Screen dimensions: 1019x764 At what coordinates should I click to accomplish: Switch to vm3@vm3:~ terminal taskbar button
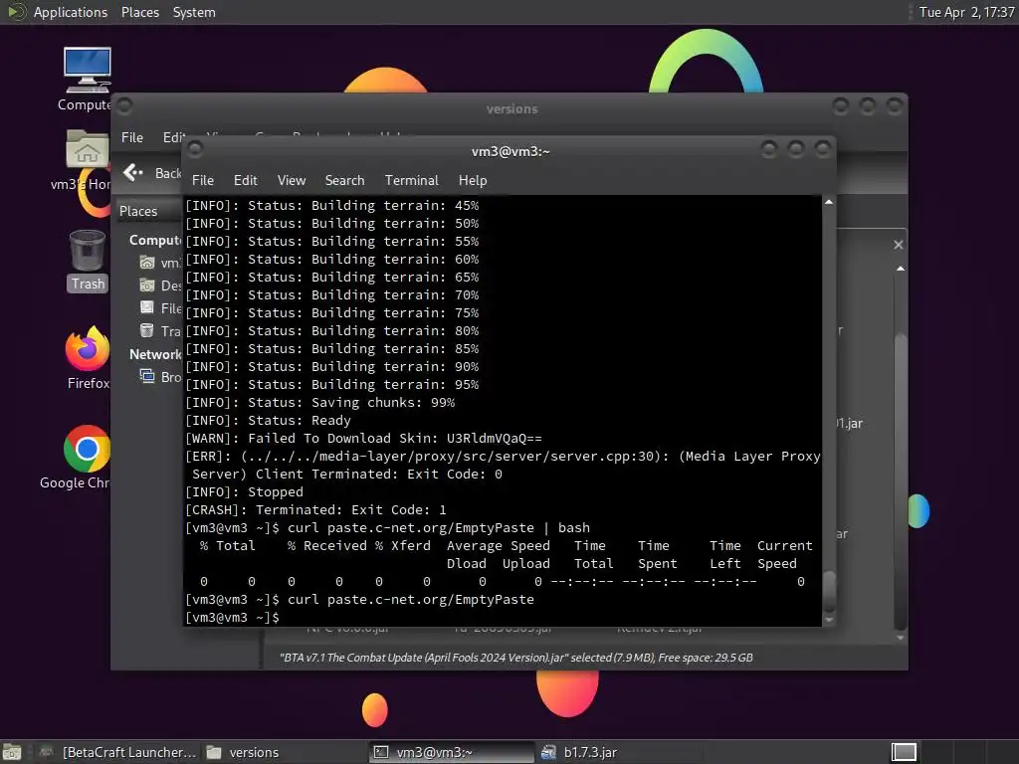pos(452,752)
